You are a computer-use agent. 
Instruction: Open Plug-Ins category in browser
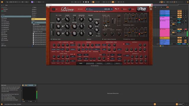(x=5, y=31)
